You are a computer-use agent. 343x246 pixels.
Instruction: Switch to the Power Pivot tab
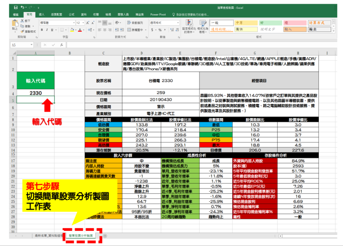tap(158, 15)
